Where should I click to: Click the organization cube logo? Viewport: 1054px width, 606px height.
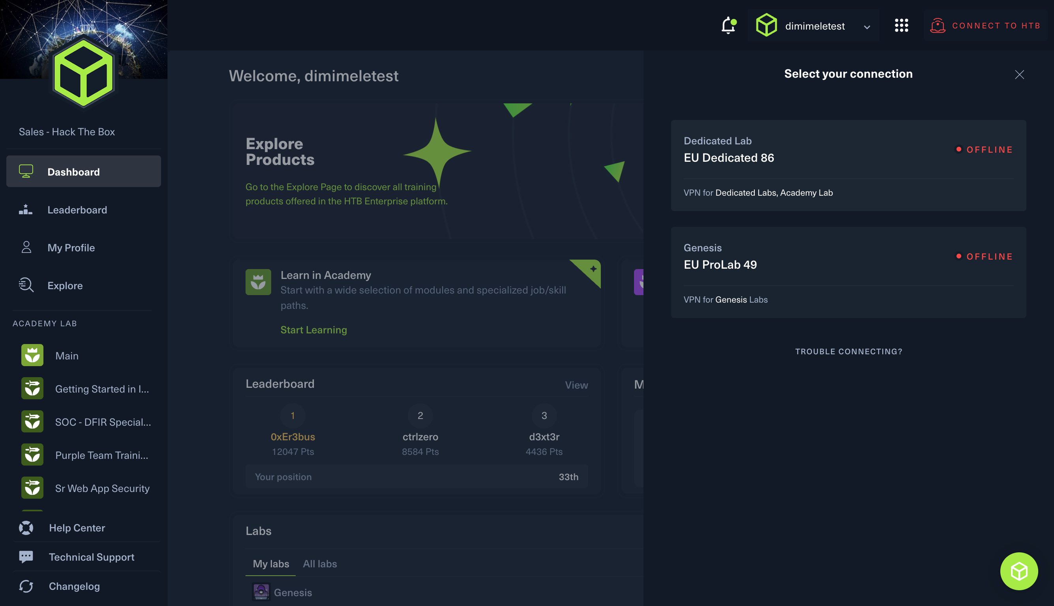coord(83,73)
